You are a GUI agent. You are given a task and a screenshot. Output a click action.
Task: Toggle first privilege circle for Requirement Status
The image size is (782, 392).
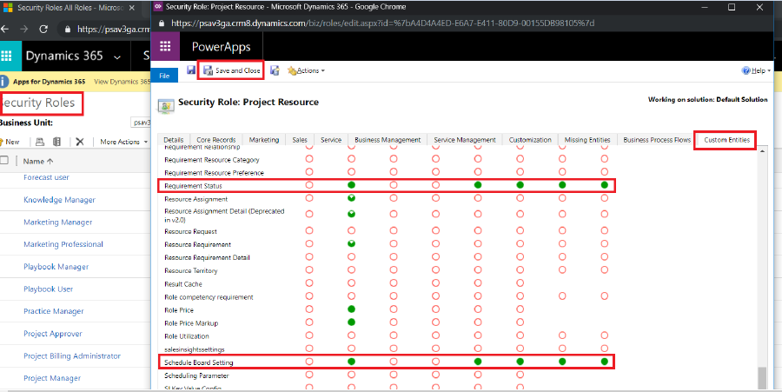(x=309, y=185)
